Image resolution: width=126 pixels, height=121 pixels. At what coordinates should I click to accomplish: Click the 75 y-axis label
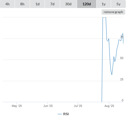[x=122, y=37]
